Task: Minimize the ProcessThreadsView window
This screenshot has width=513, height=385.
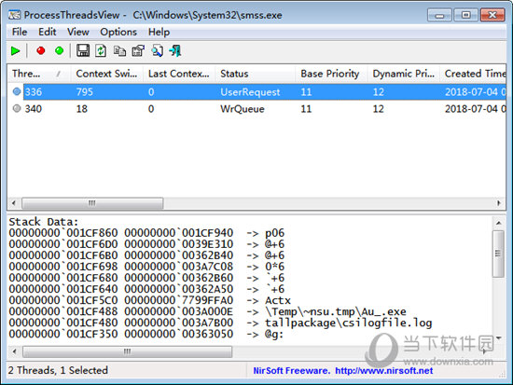Action: [x=439, y=15]
